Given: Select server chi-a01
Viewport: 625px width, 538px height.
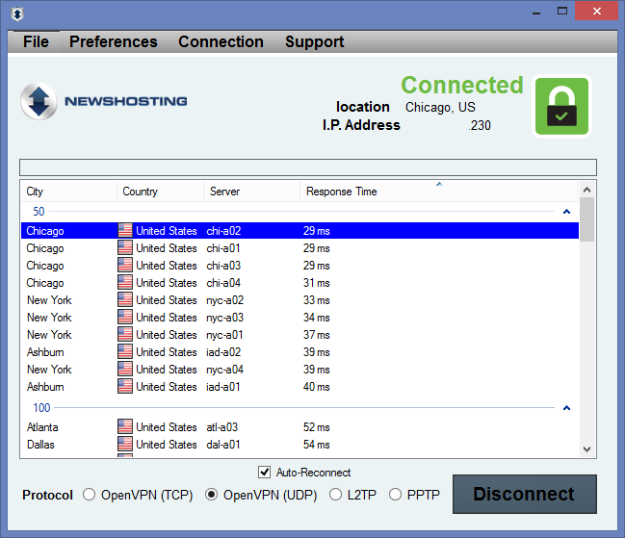Looking at the screenshot, I should coord(299,247).
